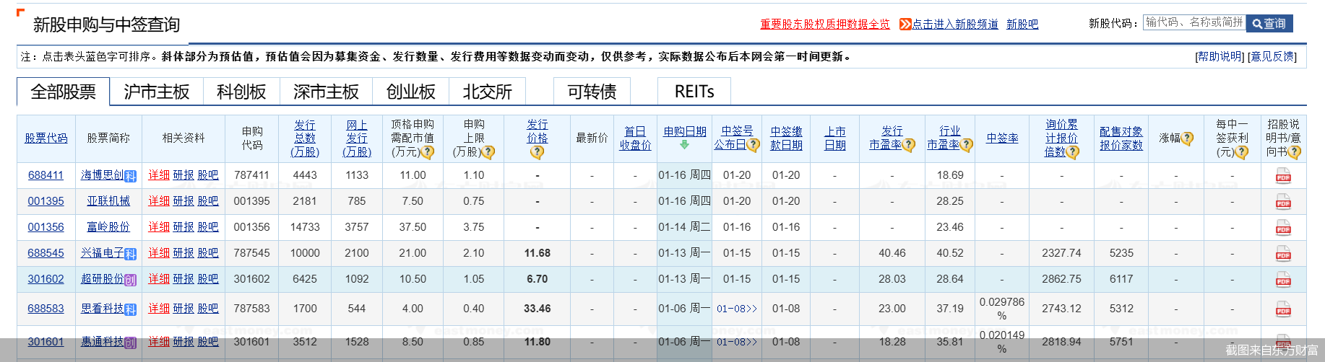Open stock code 688411 link
Viewport: 1325px width, 362px height.
click(x=46, y=175)
